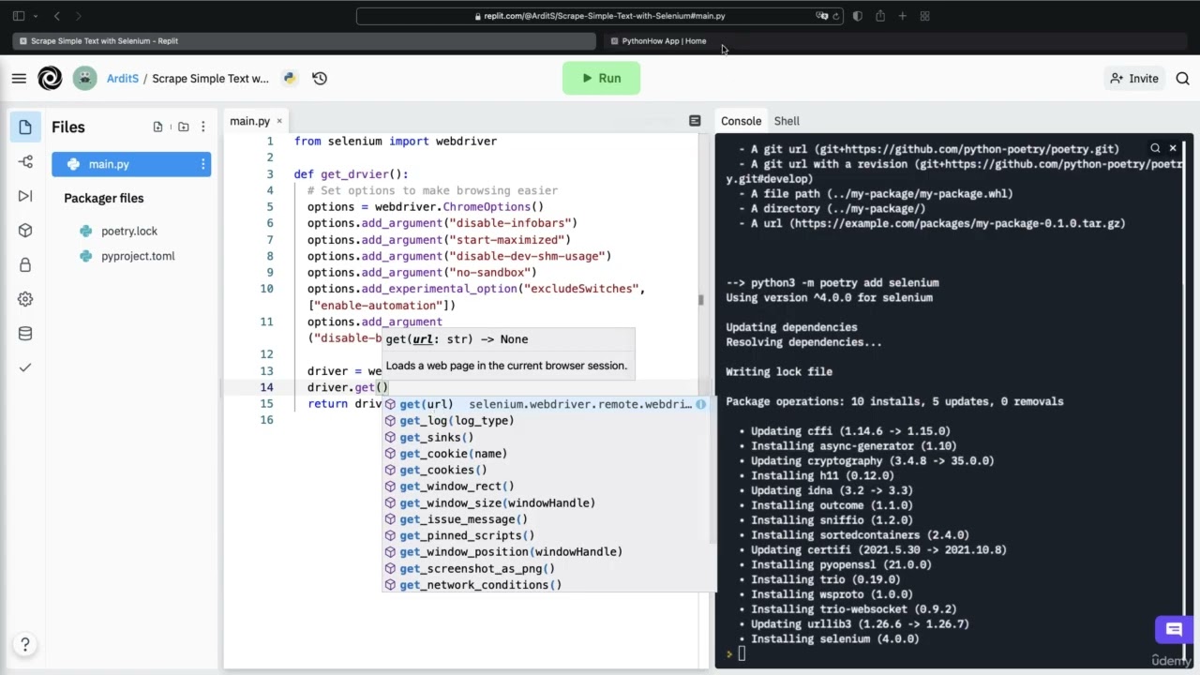Open the Version control sidebar icon
Screen dimensions: 1200x675
(x=25, y=161)
